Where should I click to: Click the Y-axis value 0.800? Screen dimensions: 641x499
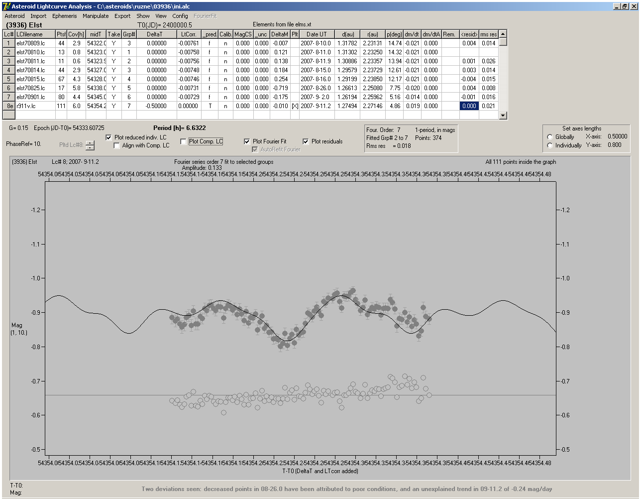pyautogui.click(x=615, y=145)
